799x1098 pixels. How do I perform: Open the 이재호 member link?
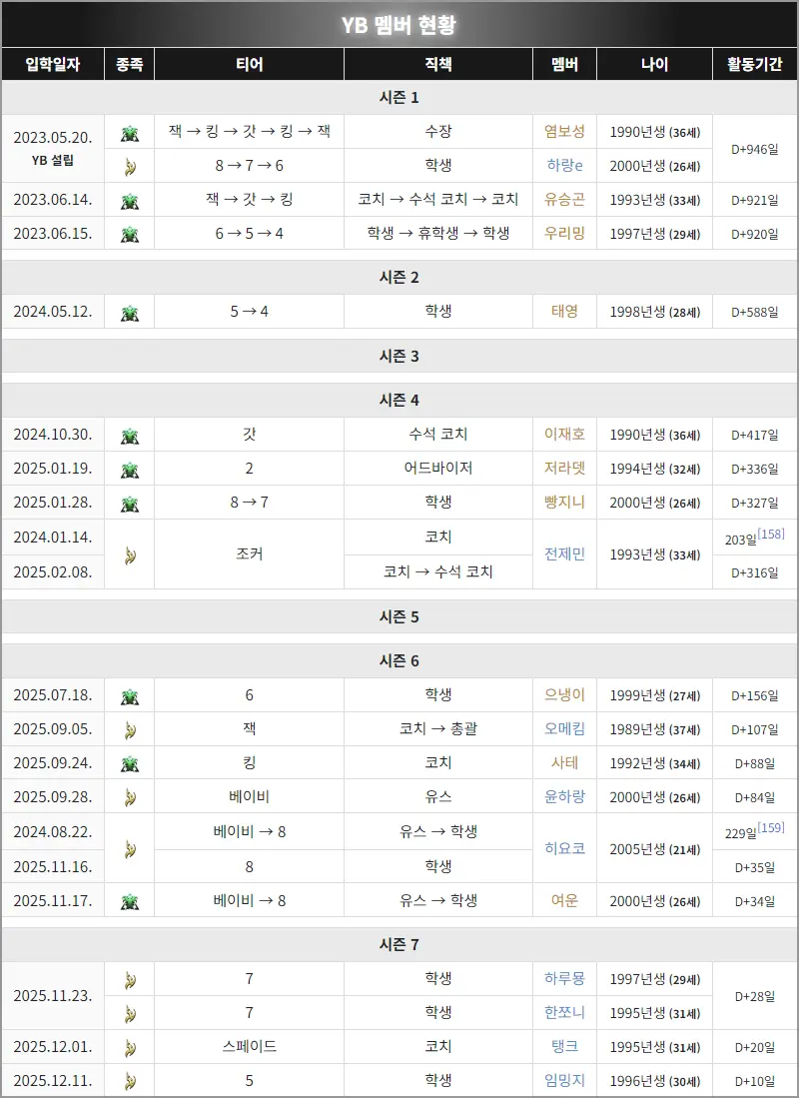pyautogui.click(x=564, y=435)
